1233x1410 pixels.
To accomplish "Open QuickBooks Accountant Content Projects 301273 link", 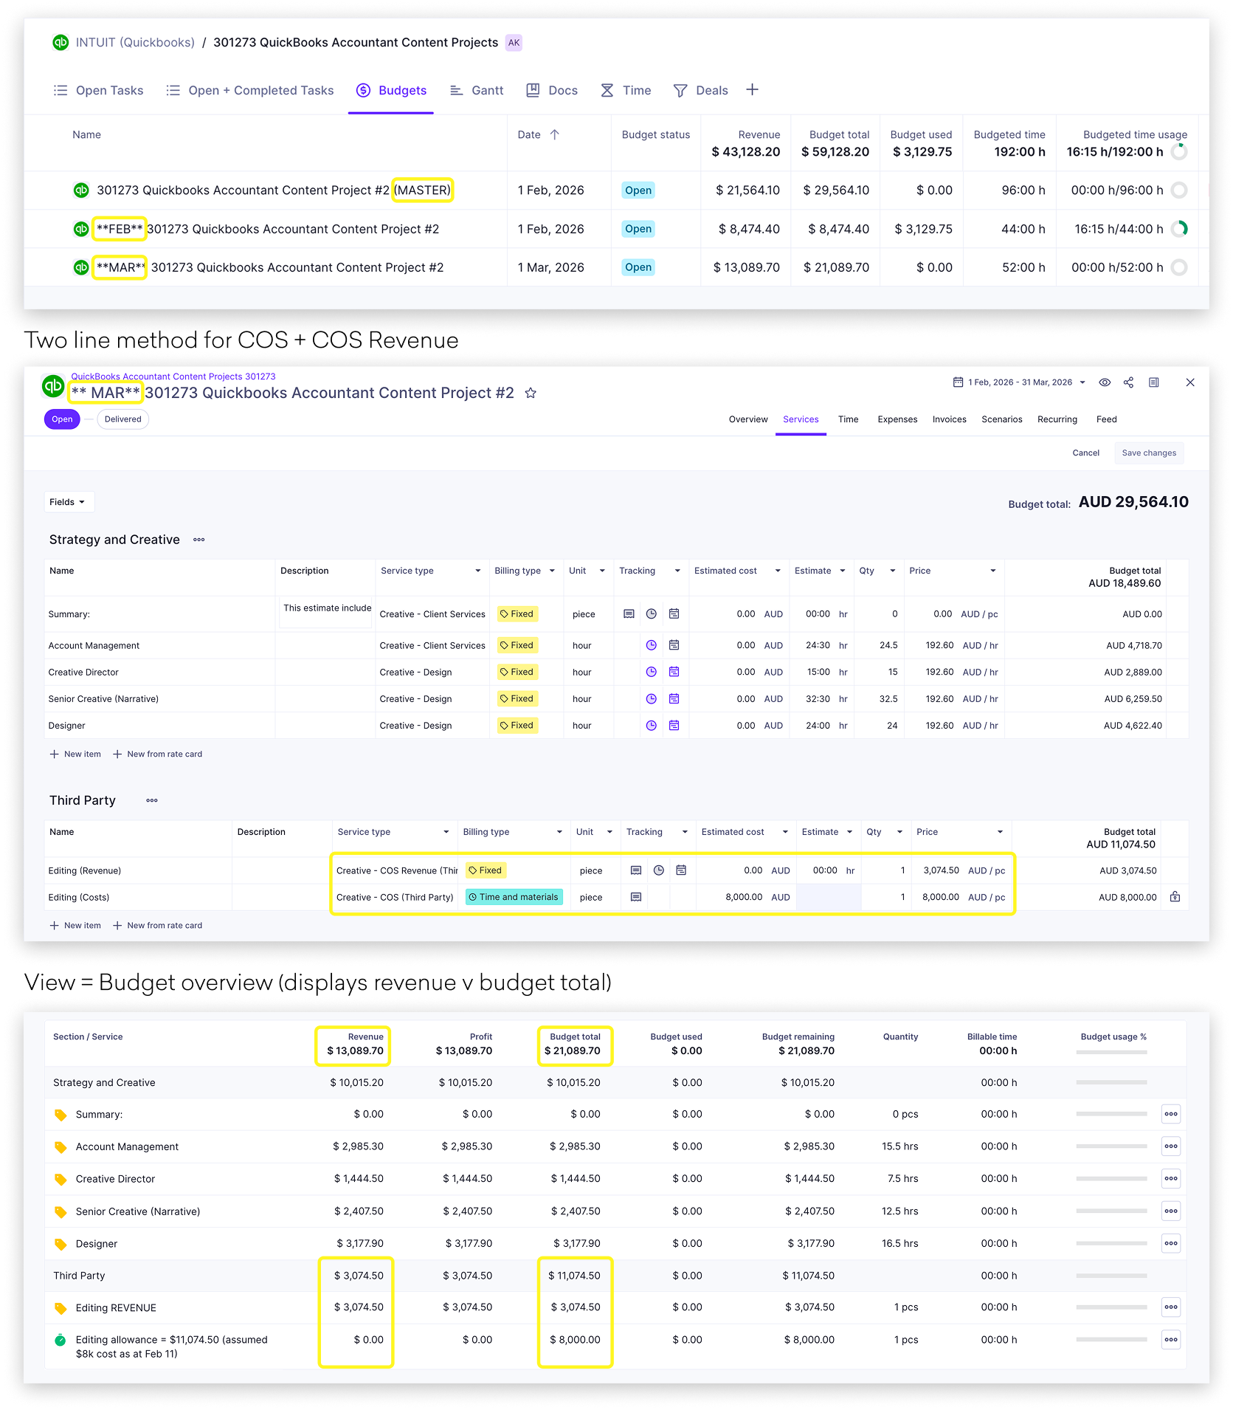I will (x=173, y=376).
